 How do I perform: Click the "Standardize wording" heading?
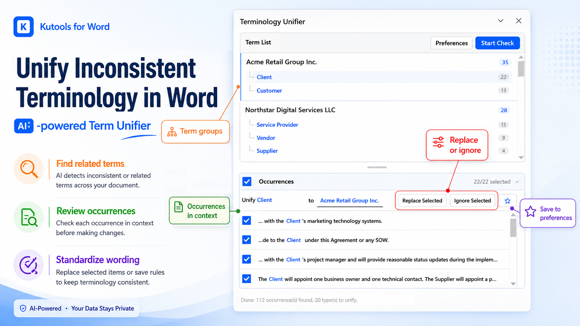(x=98, y=260)
